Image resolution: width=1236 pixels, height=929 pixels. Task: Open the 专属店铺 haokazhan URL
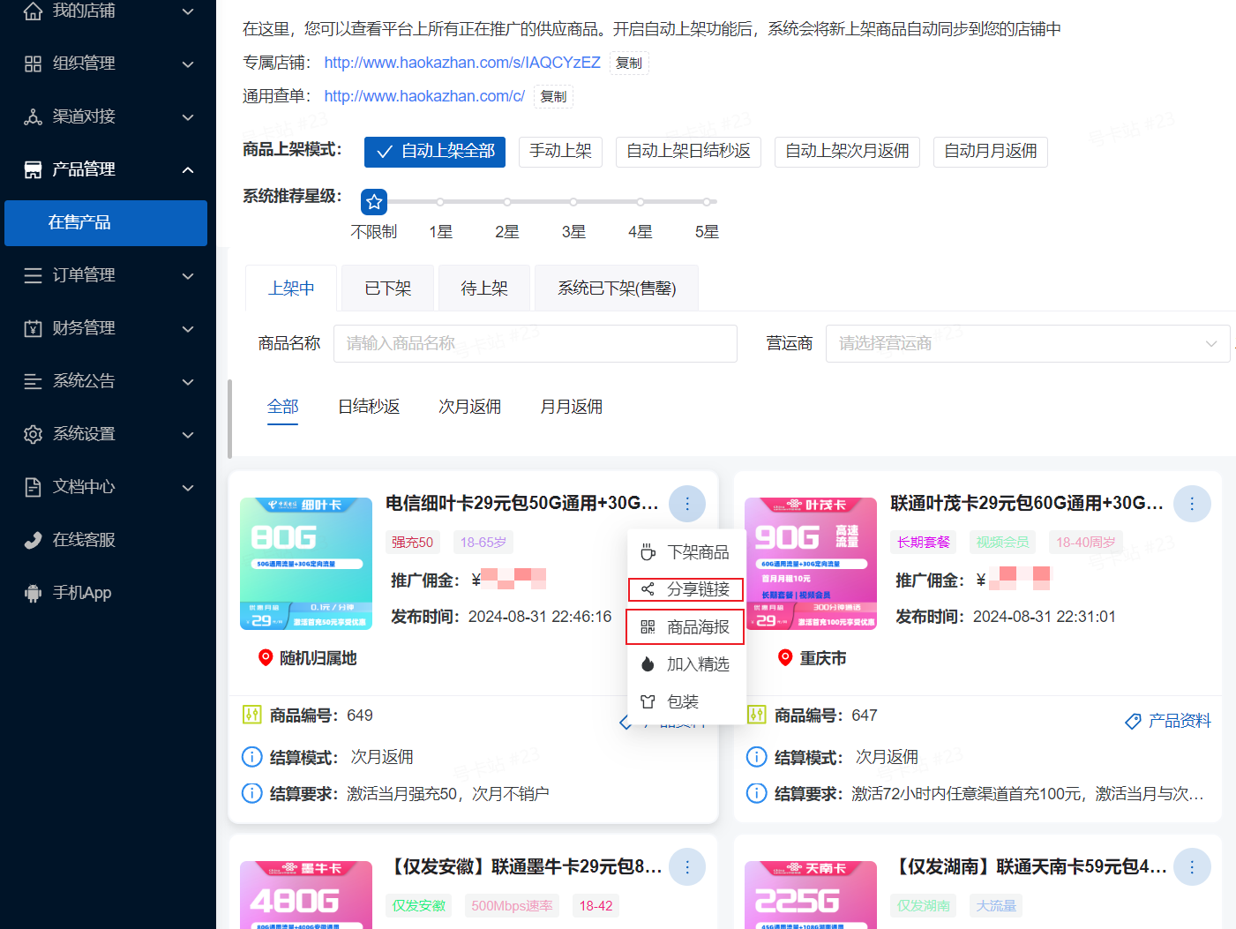(x=462, y=63)
